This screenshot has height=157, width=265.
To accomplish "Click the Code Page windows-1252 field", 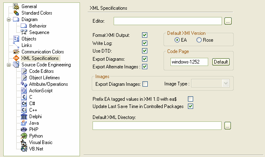I will (x=189, y=62).
